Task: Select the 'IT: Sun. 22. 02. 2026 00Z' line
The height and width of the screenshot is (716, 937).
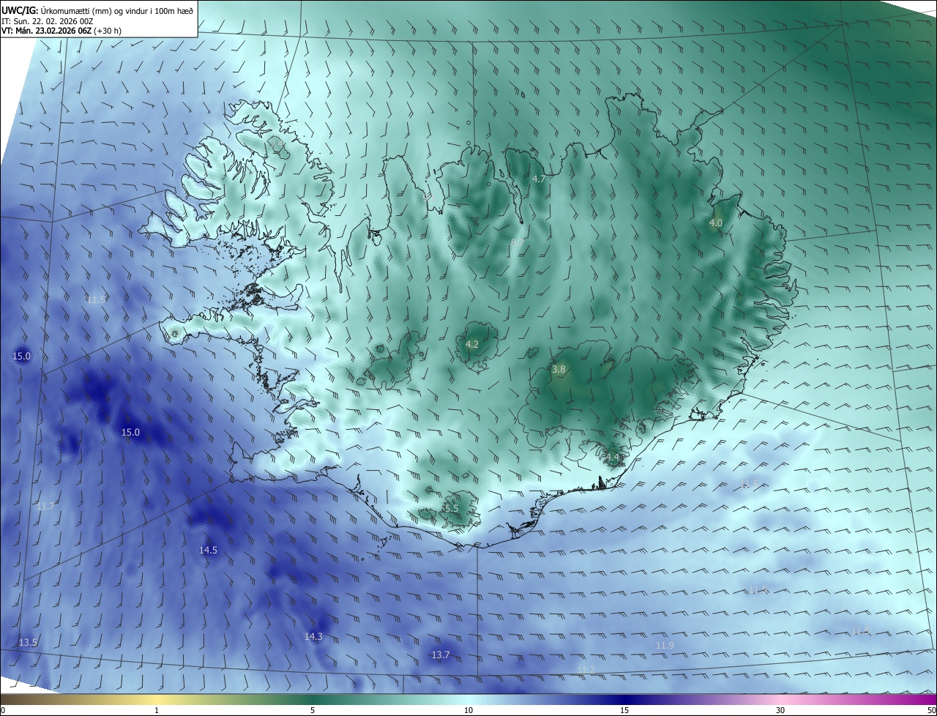Action: pyautogui.click(x=47, y=20)
